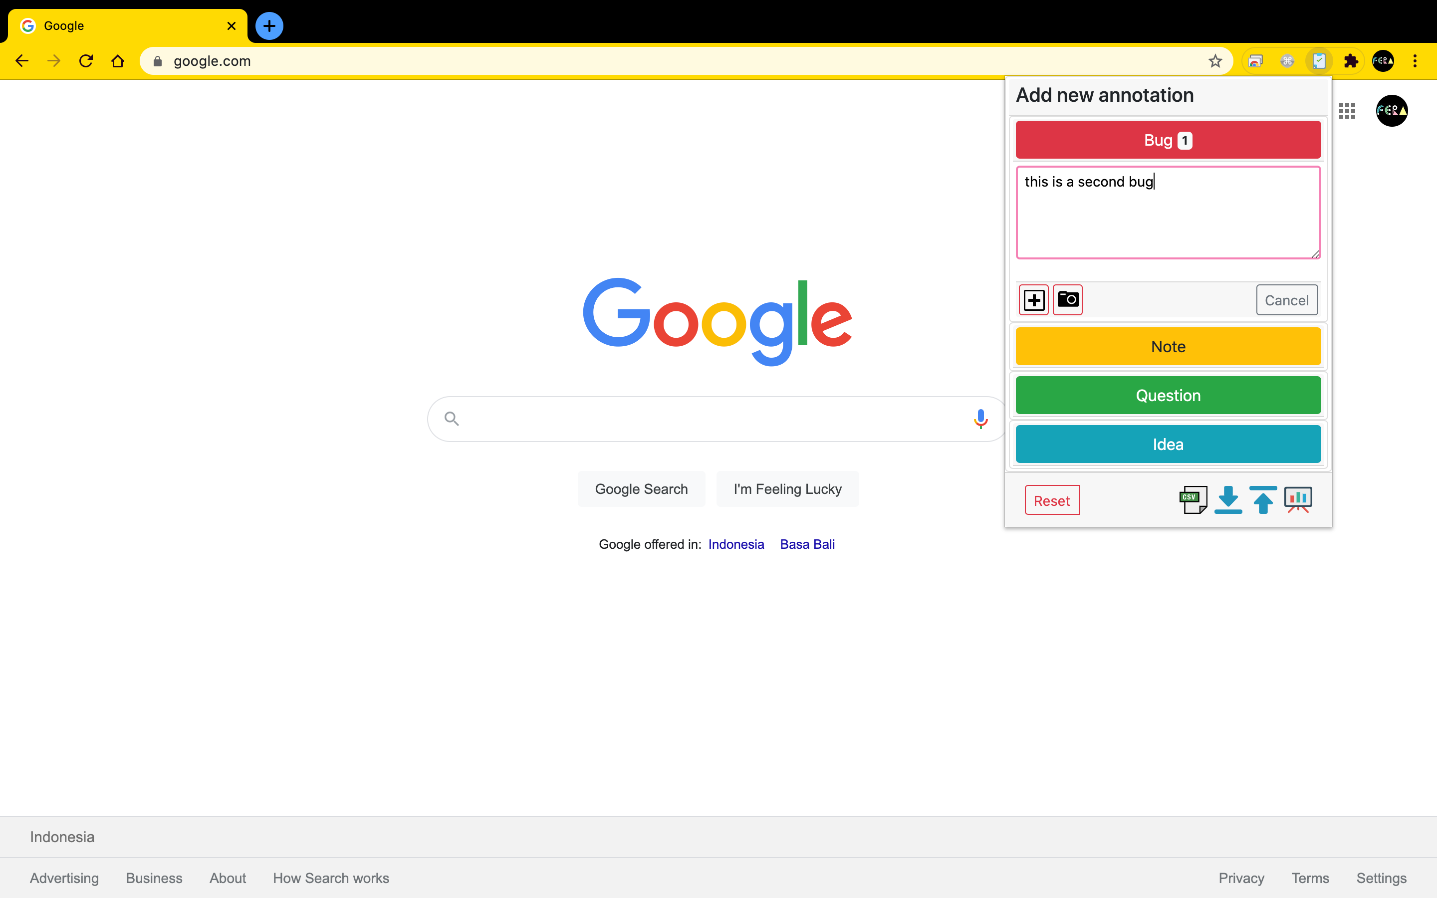This screenshot has height=898, width=1437.
Task: Click the voice search microphone icon
Action: click(980, 419)
